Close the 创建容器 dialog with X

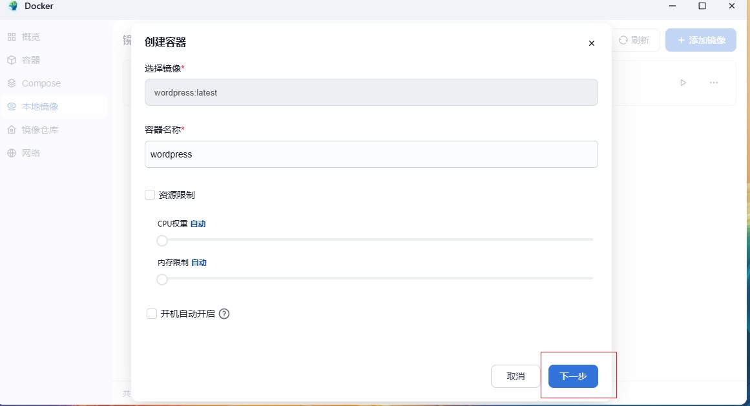(591, 43)
